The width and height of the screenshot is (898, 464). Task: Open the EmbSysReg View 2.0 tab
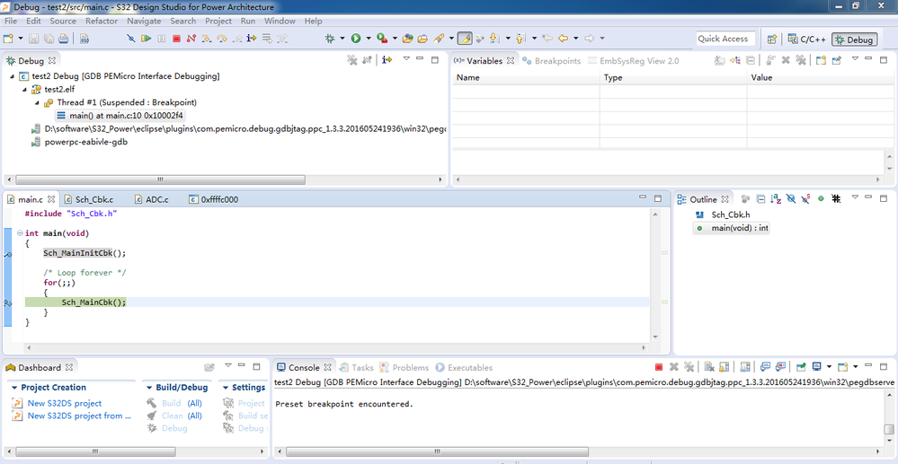633,61
